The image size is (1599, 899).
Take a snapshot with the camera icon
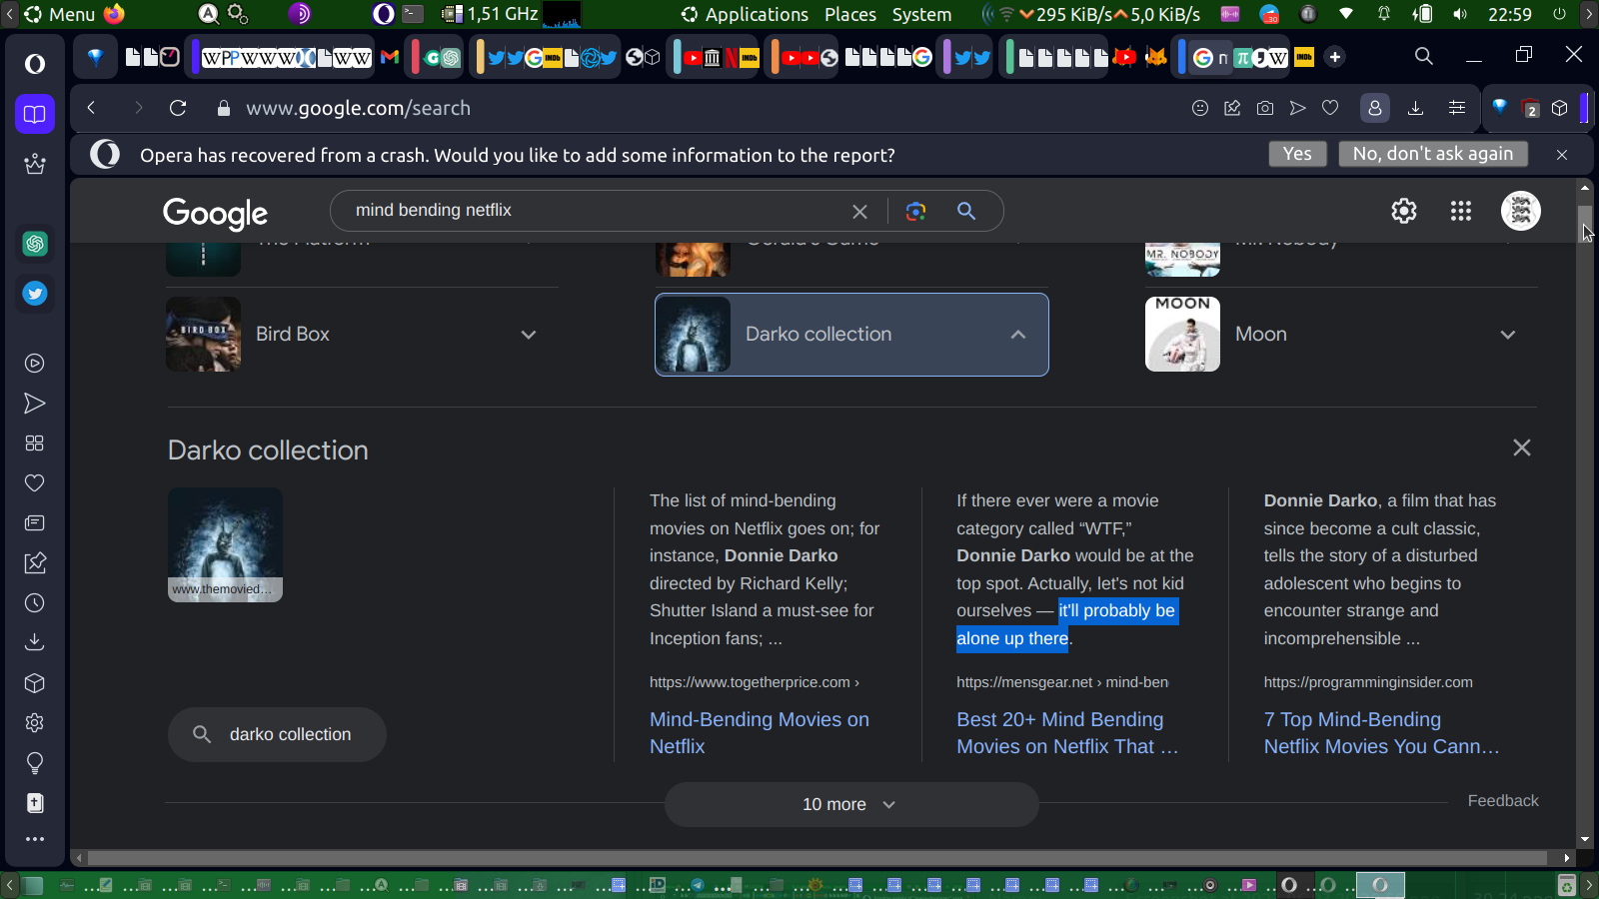pos(1265,108)
